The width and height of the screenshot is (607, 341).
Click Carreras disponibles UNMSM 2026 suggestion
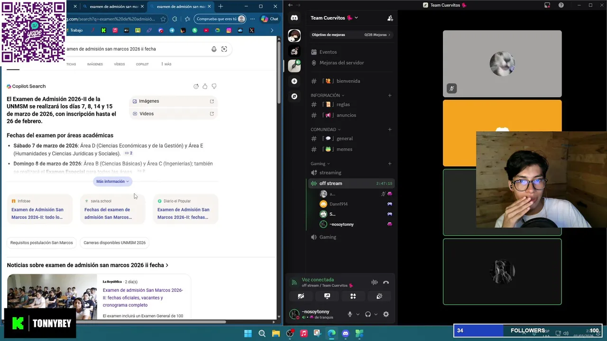(x=115, y=242)
